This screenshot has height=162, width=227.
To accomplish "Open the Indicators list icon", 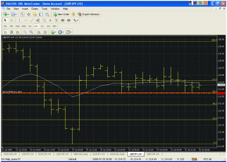I will pyautogui.click(x=53, y=32).
